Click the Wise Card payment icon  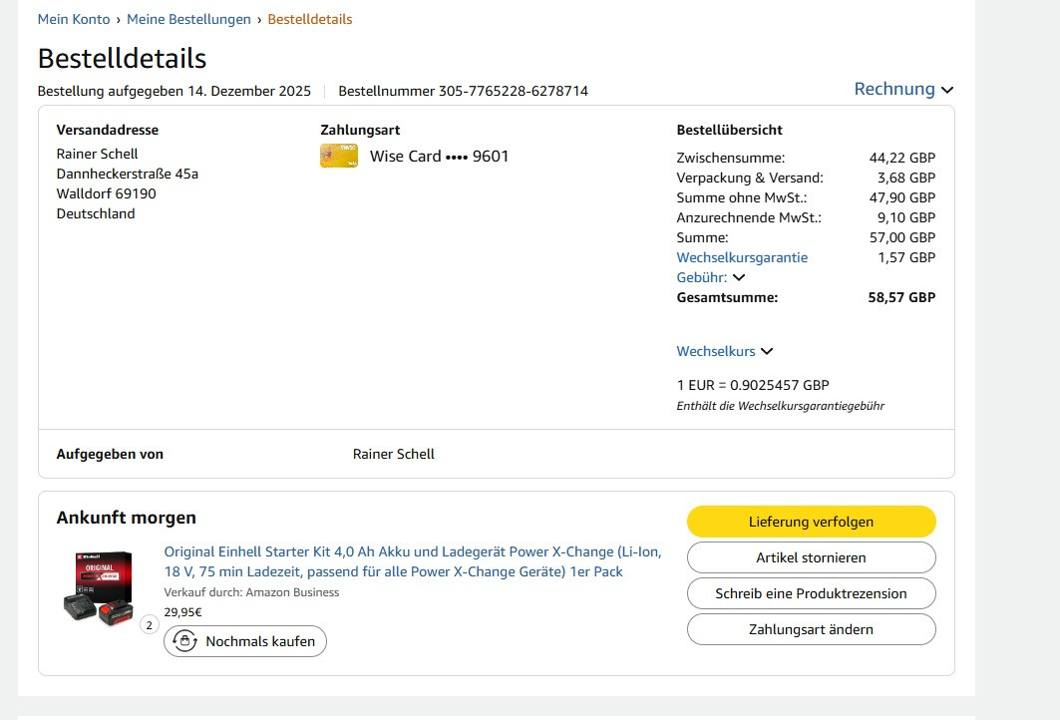339,157
